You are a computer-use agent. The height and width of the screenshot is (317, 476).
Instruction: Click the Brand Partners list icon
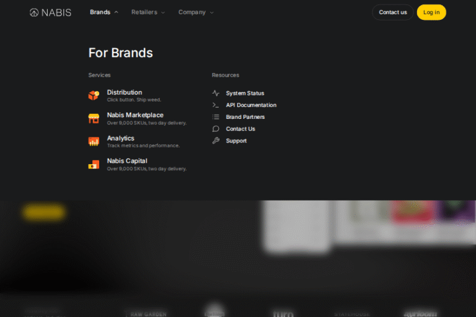[216, 117]
